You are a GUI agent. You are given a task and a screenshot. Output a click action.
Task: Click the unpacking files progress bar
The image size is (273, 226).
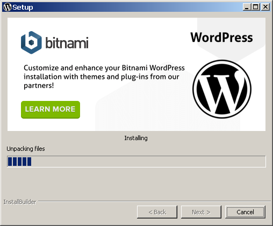coord(136,162)
